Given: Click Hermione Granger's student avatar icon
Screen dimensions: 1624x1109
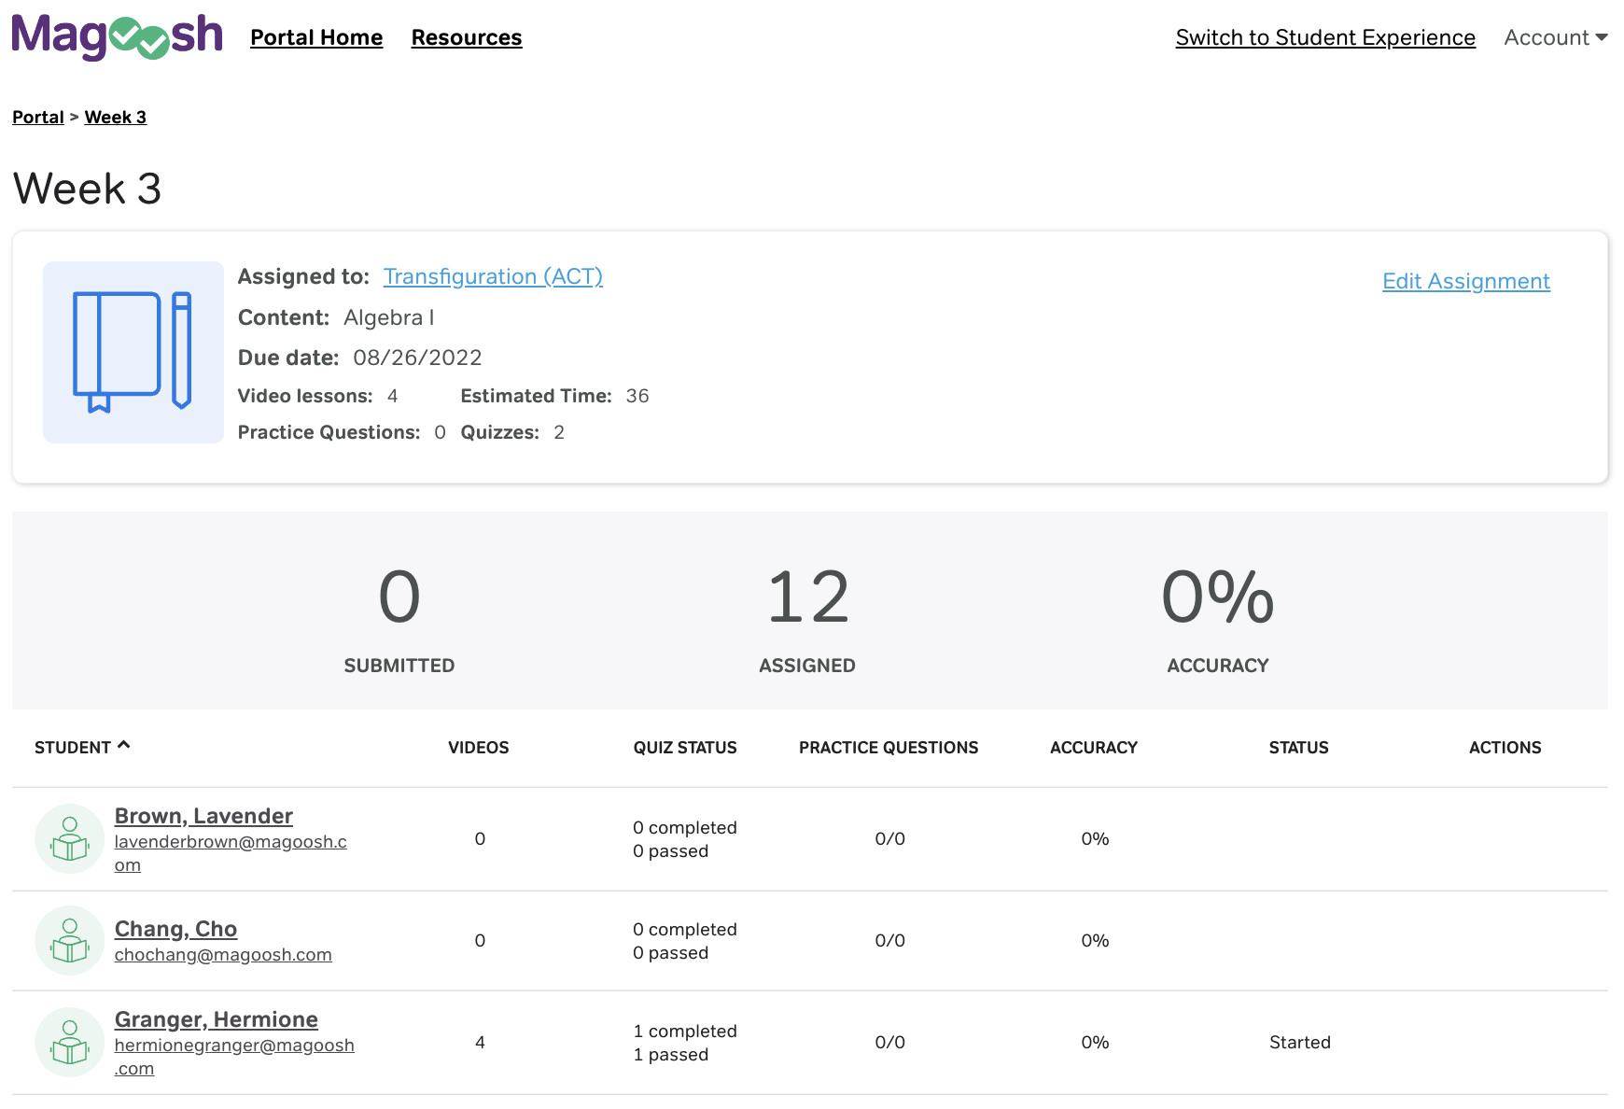Looking at the screenshot, I should 70,1042.
